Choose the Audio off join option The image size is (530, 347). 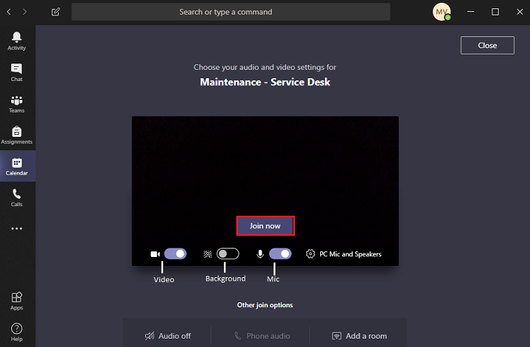[x=168, y=336]
